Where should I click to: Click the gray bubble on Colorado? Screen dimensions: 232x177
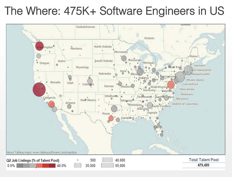(90, 81)
